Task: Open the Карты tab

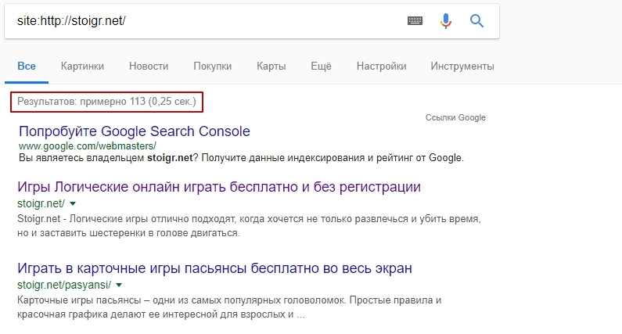Action: [271, 66]
